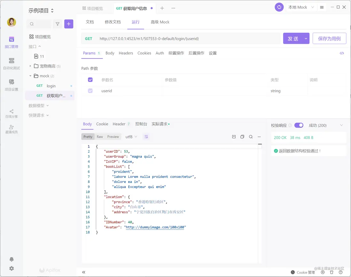Click the 发送 send button
351x277 pixels.
point(293,38)
